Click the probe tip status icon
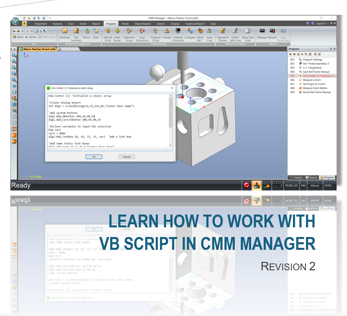This screenshot has width=347, height=316. (x=276, y=185)
